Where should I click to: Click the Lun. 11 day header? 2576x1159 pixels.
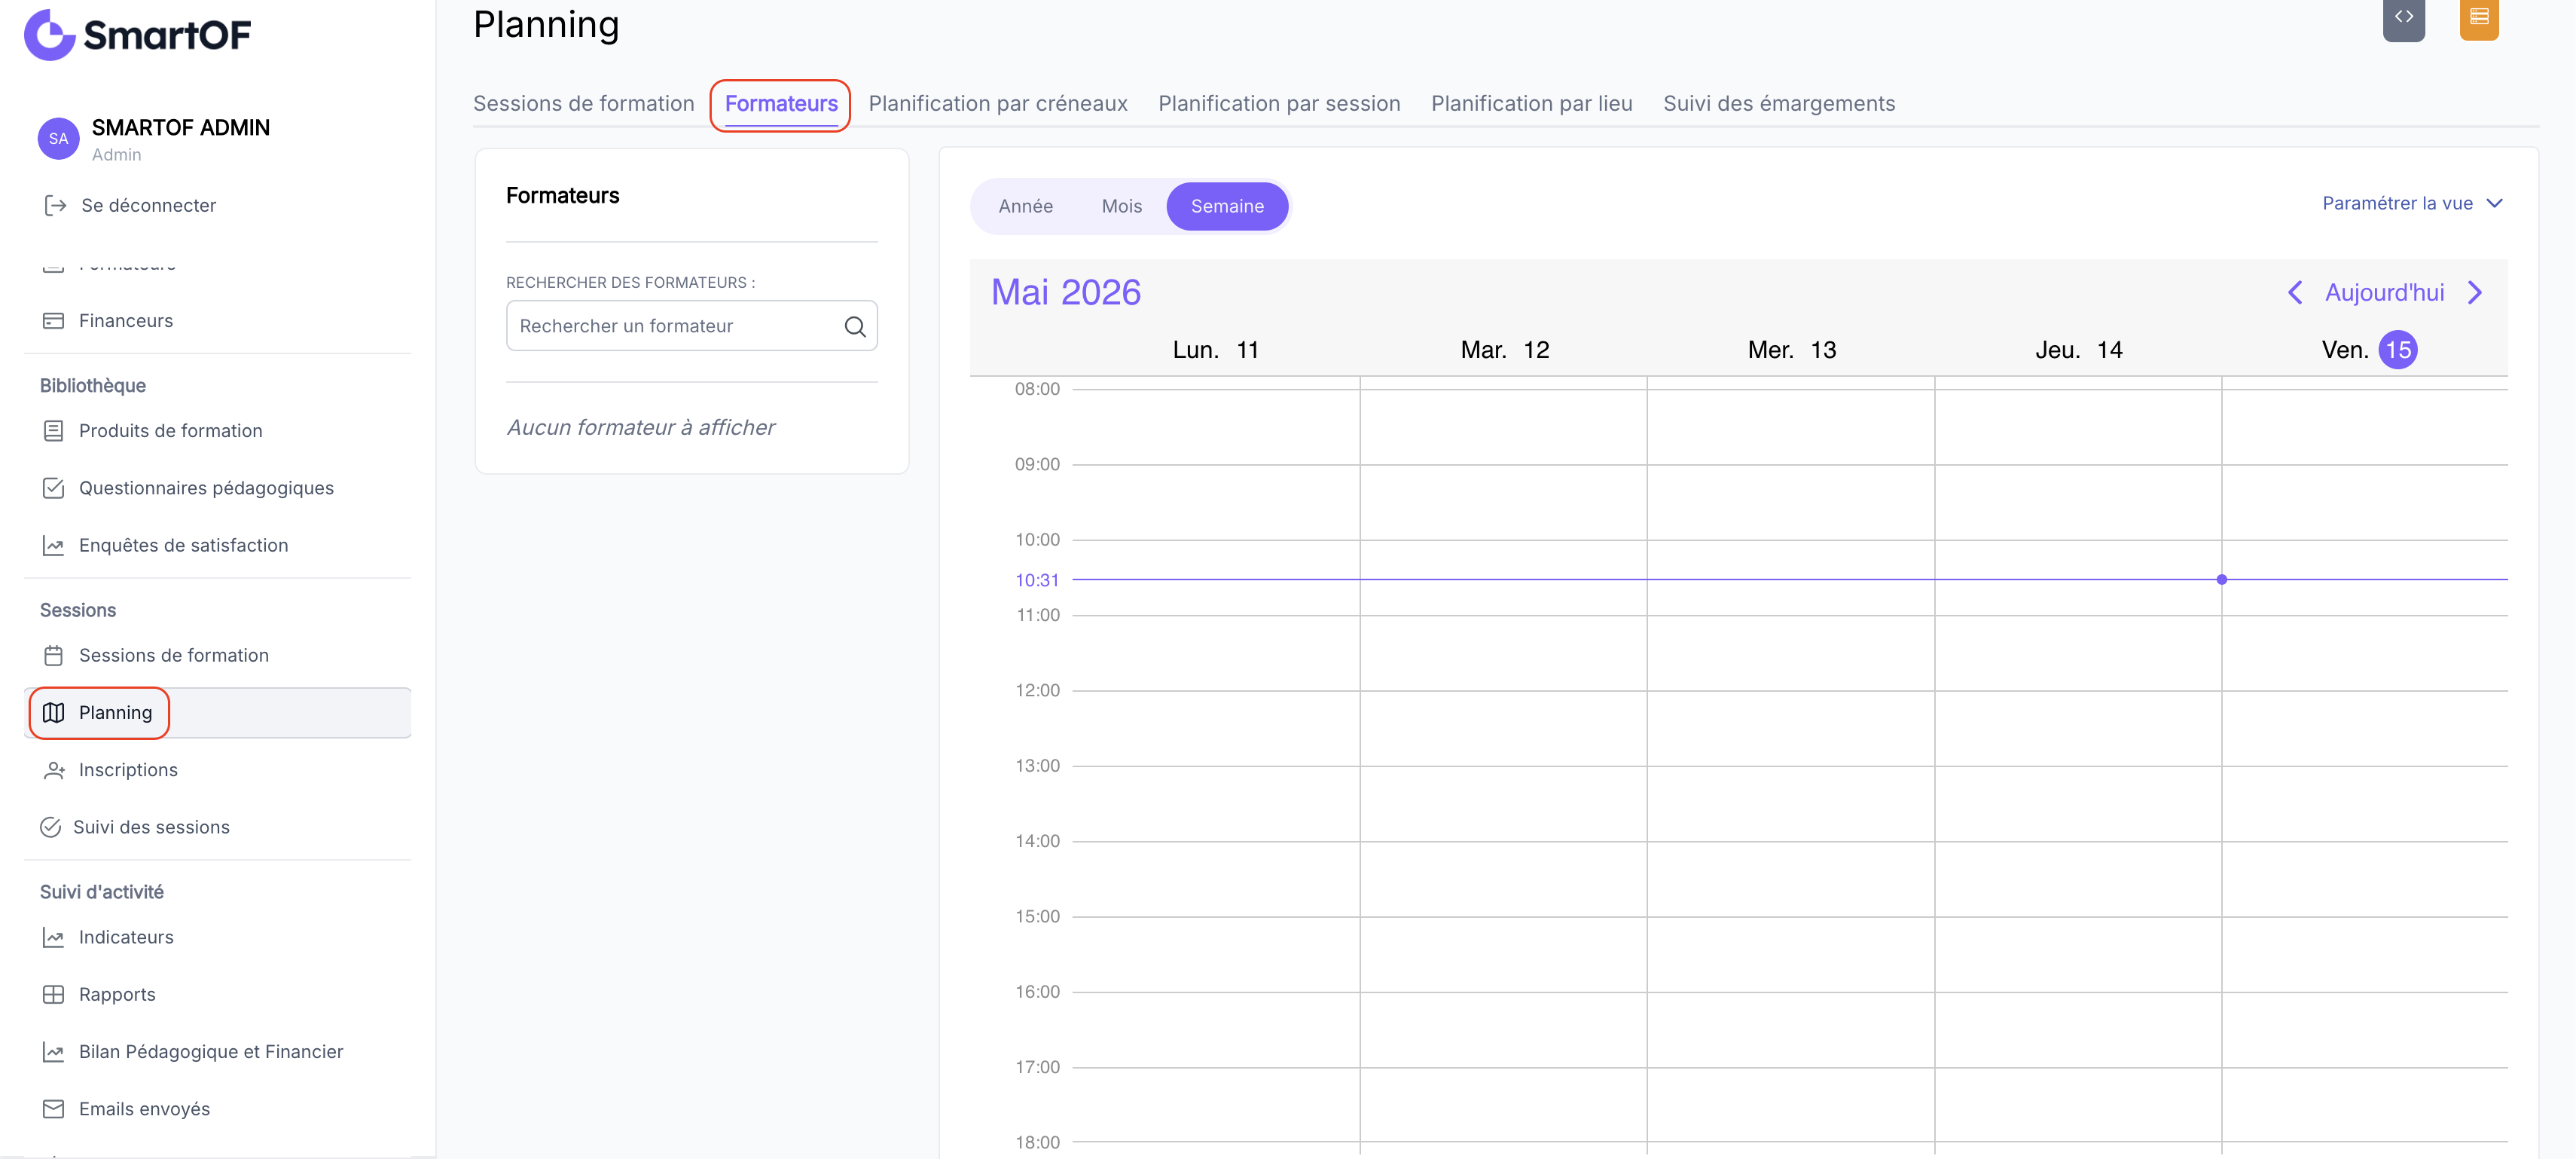pyautogui.click(x=1215, y=350)
